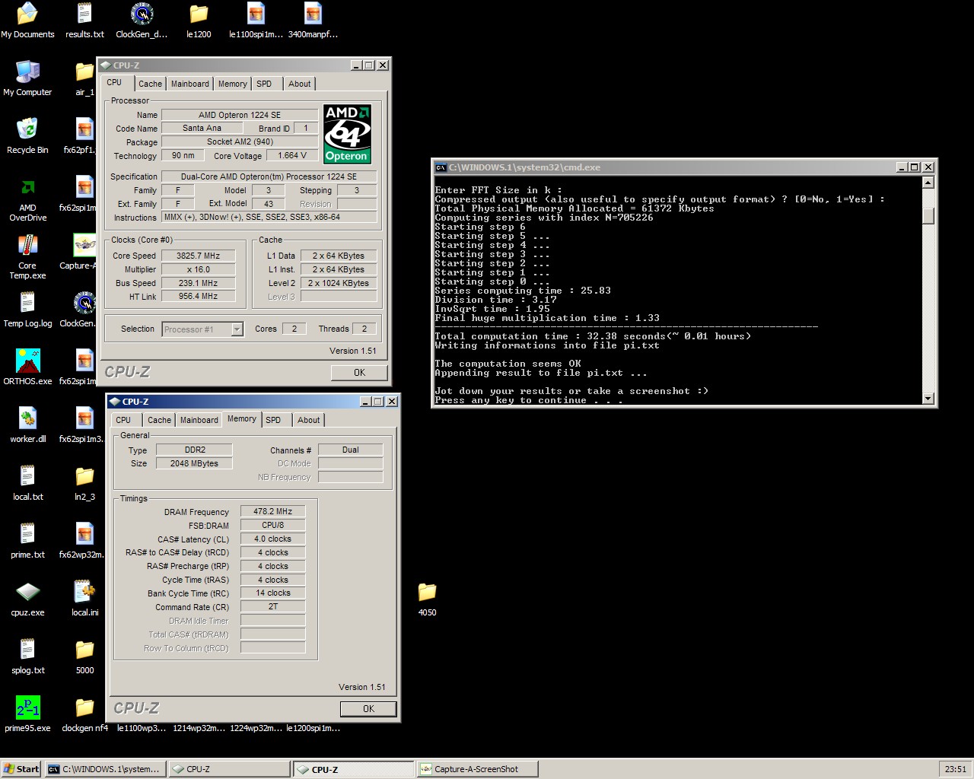
Task: Click the Bus Speed value 239.1 MHz
Action: (198, 284)
